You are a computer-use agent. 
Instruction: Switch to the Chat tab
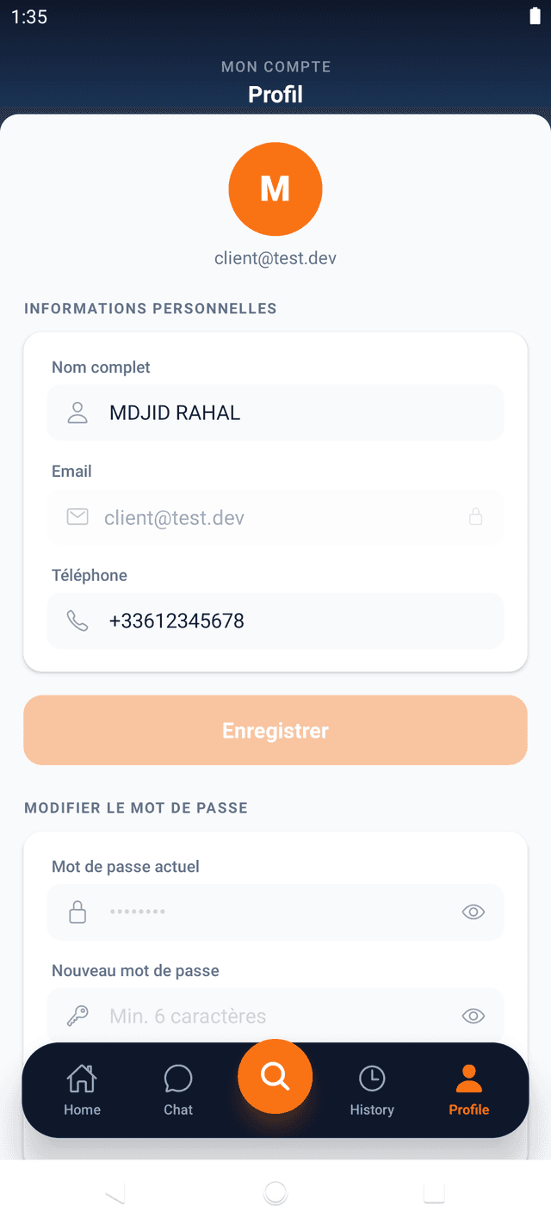coord(178,1090)
